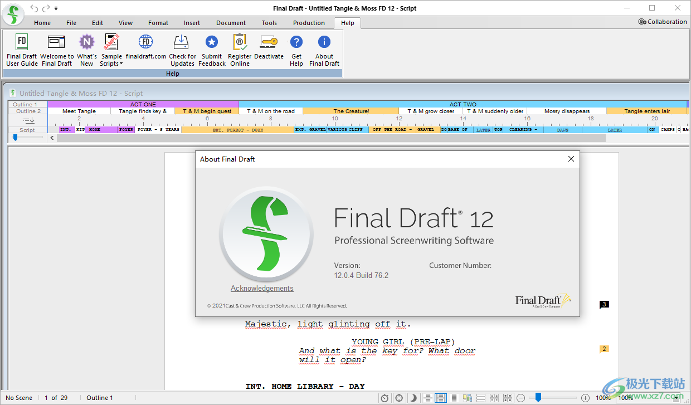
Task: Select the Tangle enters lair beat
Action: 647,111
